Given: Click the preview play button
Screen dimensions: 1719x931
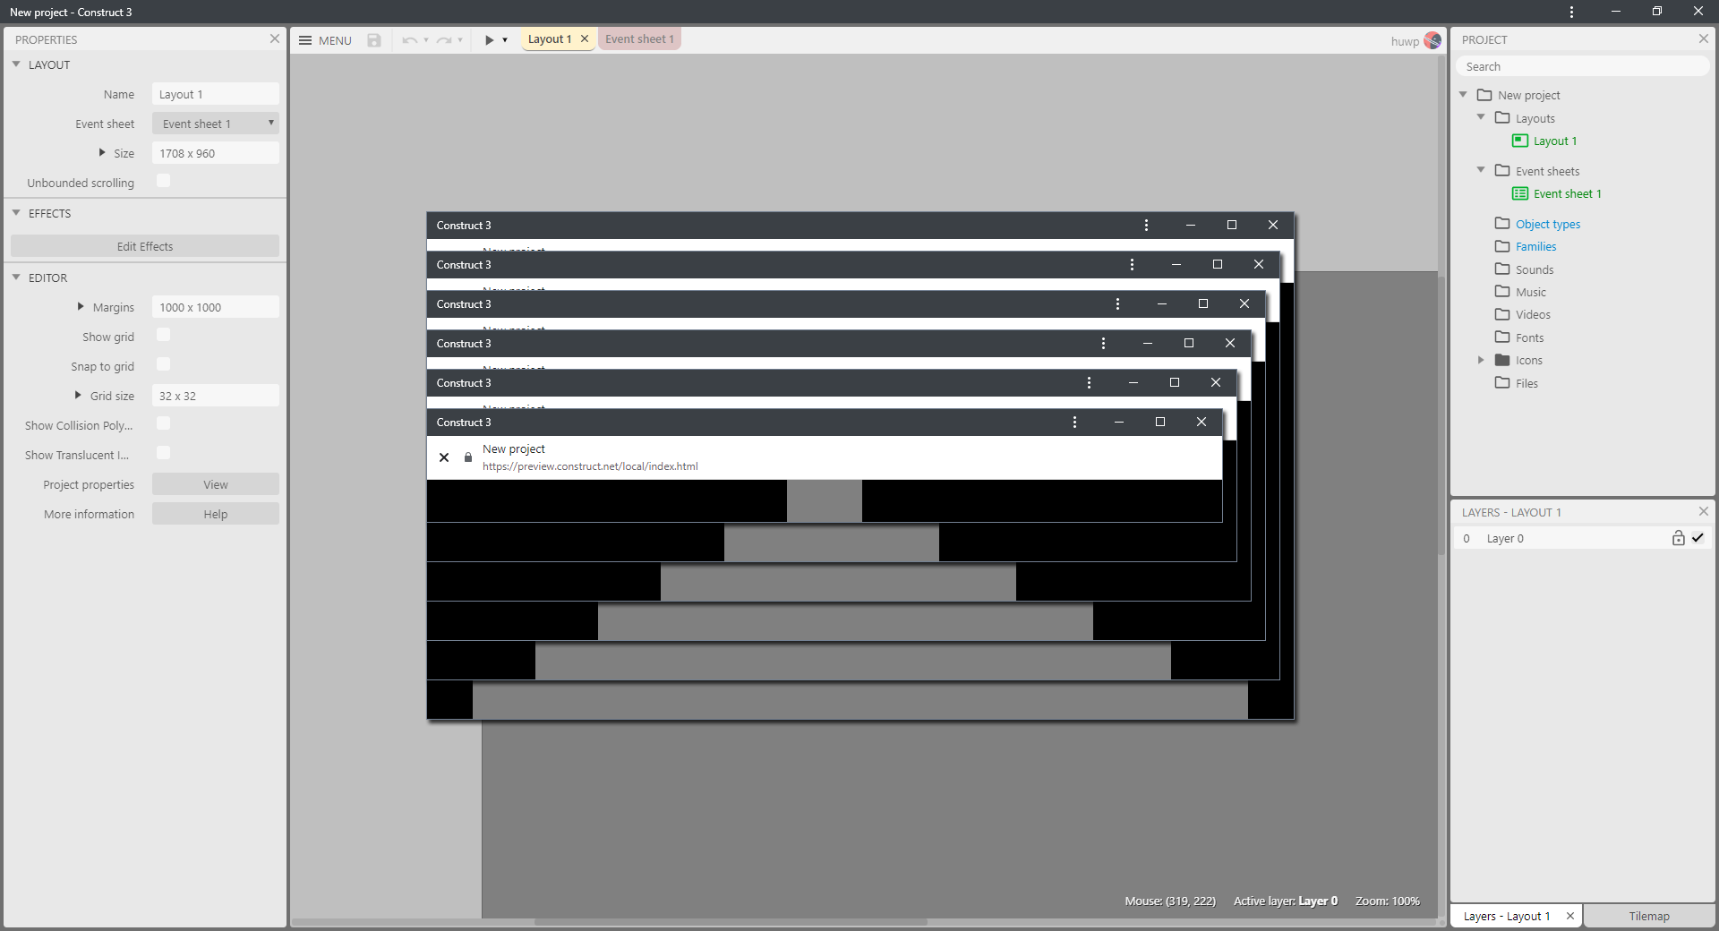Looking at the screenshot, I should pos(489,40).
